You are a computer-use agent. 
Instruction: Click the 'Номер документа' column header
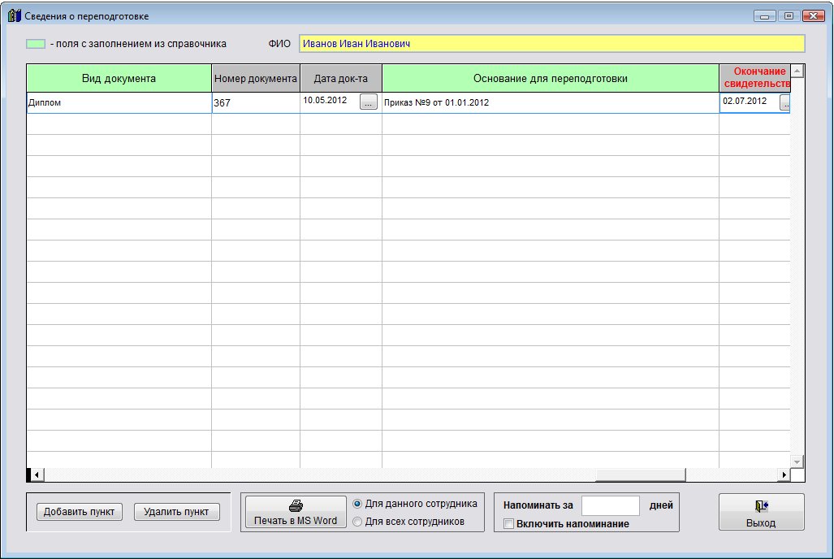(x=256, y=79)
